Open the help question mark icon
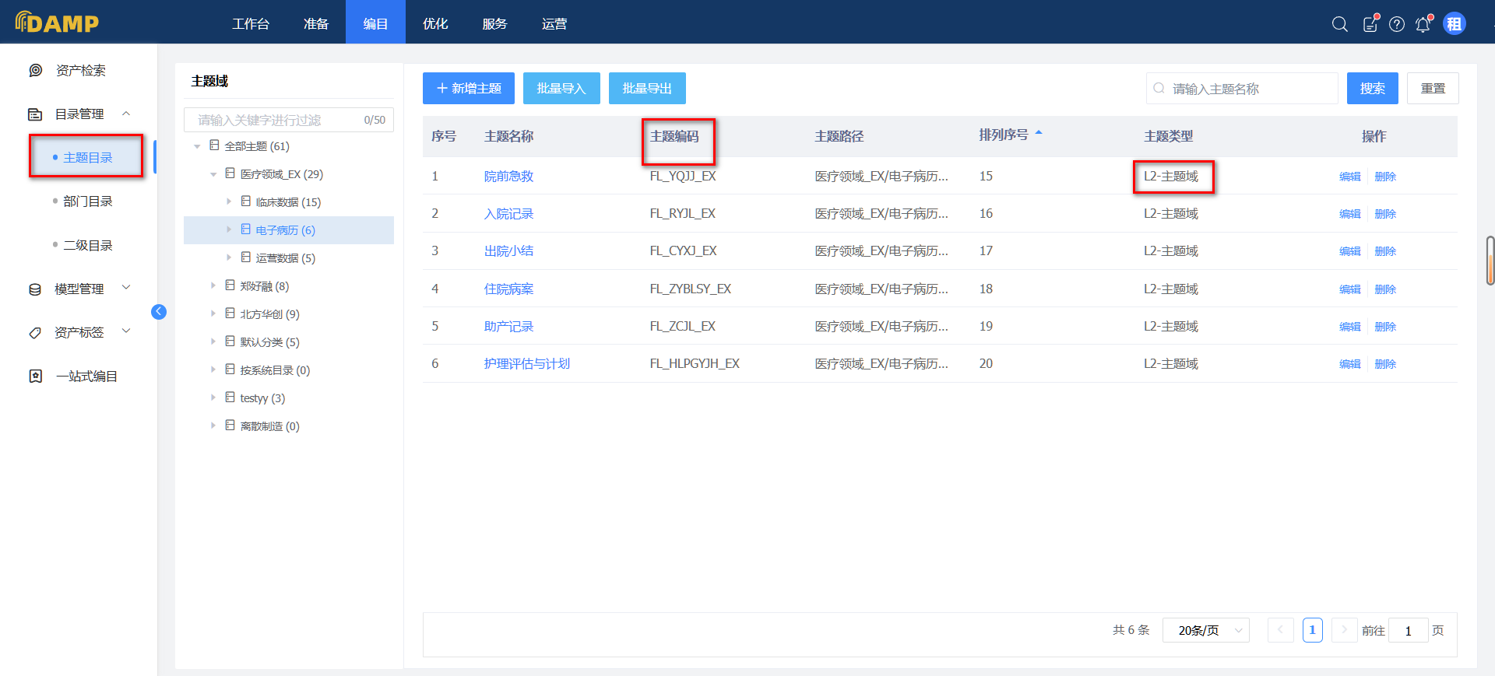The image size is (1495, 676). 1397,24
